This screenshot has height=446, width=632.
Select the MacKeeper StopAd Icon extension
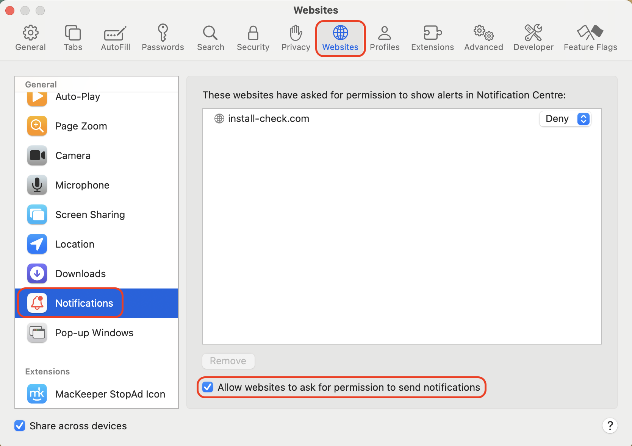point(37,394)
